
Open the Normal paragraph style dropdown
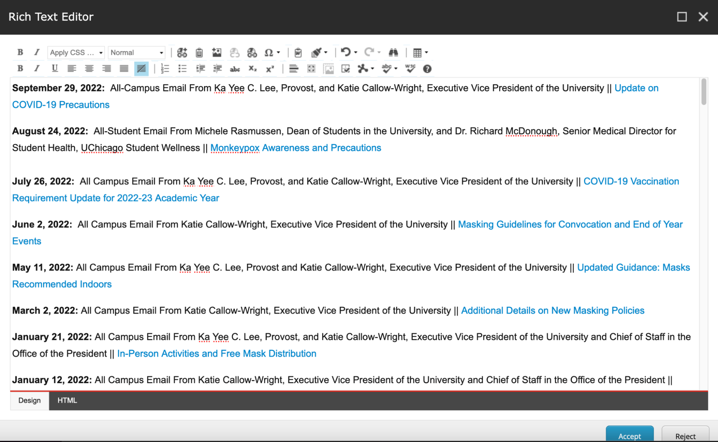[136, 53]
